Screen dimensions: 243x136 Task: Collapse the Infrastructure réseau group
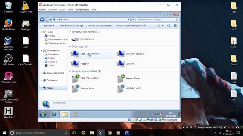(x=70, y=32)
